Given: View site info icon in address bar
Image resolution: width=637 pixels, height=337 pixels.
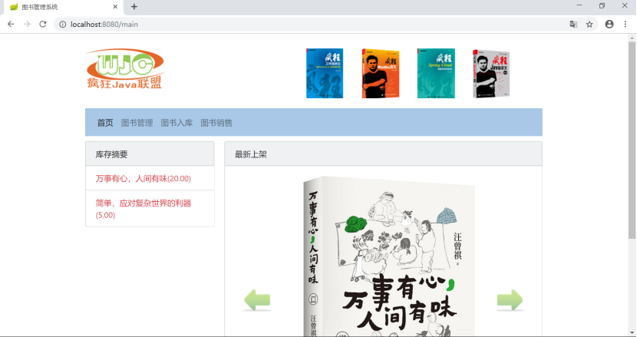Looking at the screenshot, I should (63, 25).
